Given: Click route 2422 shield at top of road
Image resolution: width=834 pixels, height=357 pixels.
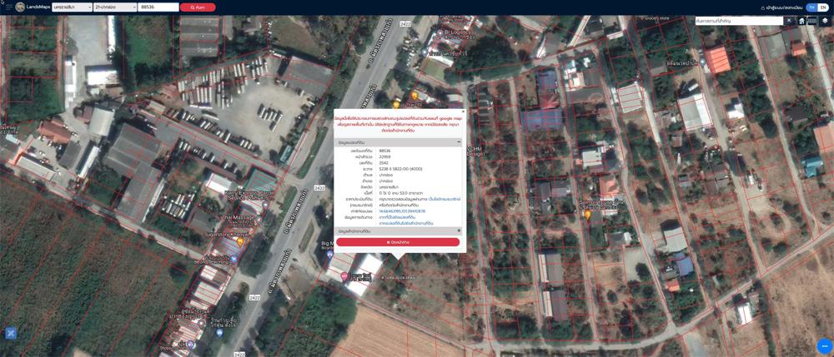Looking at the screenshot, I should [405, 24].
